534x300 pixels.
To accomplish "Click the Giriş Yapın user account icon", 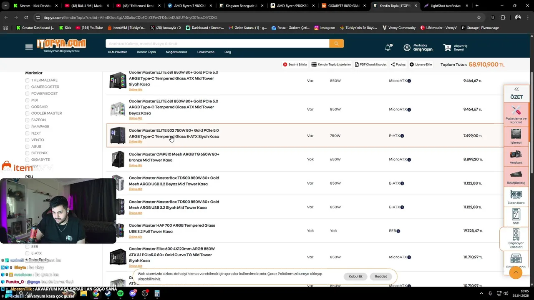I will click(407, 47).
